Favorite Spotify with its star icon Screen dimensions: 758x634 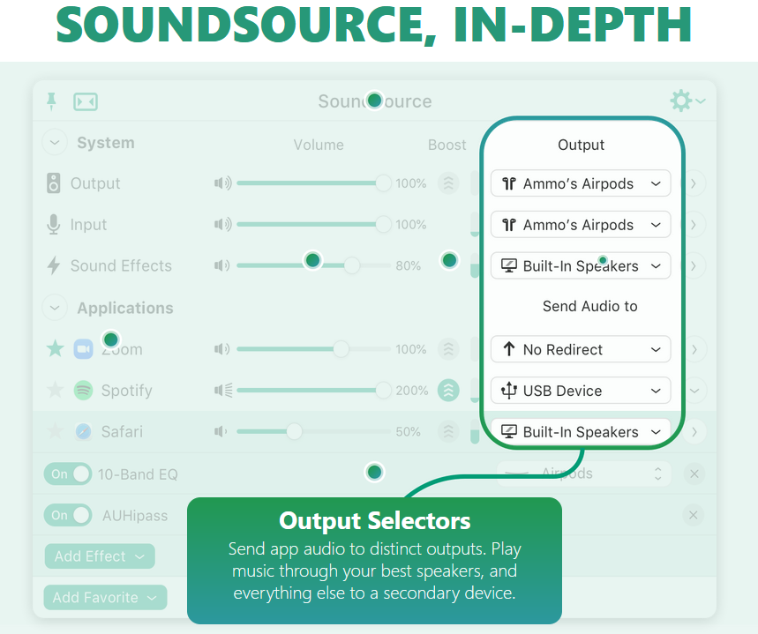tap(55, 390)
